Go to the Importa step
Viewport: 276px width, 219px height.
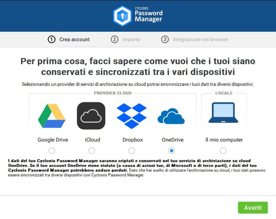131,39
